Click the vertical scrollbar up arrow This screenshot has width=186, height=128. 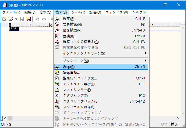click(183, 28)
